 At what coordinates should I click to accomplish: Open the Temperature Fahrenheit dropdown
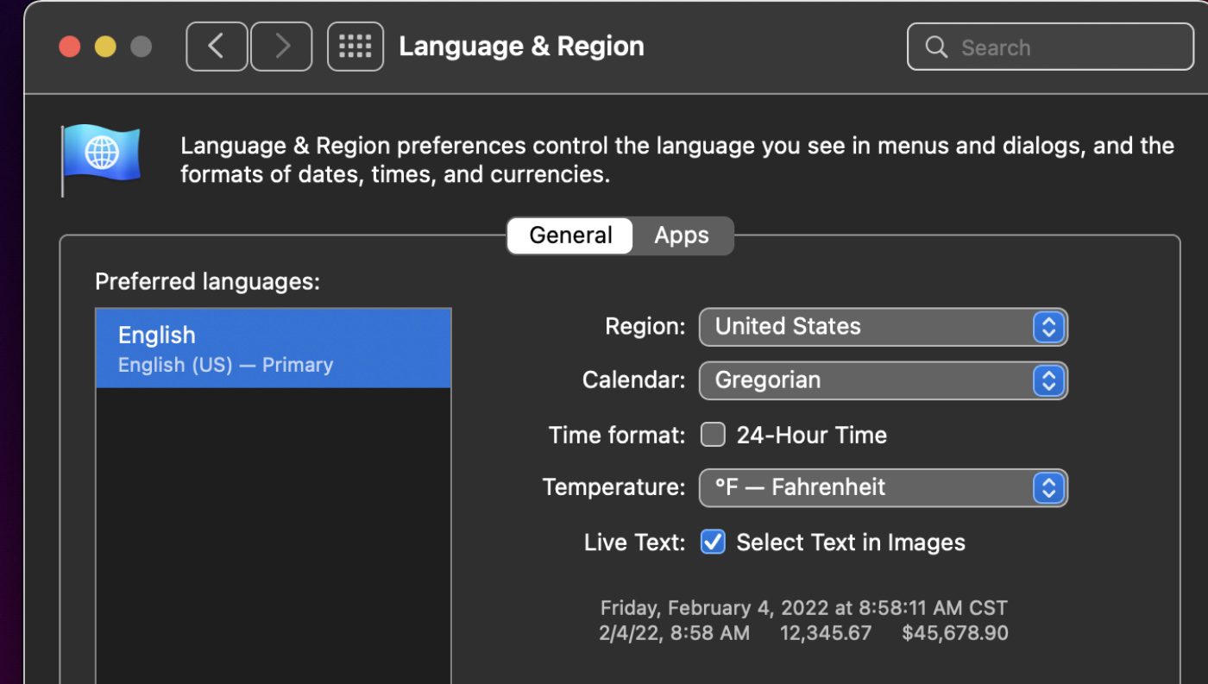tap(883, 488)
